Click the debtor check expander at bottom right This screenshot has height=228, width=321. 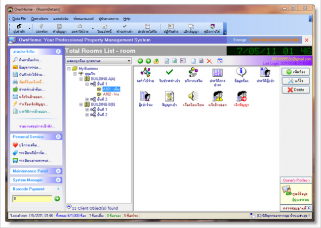tap(296, 208)
